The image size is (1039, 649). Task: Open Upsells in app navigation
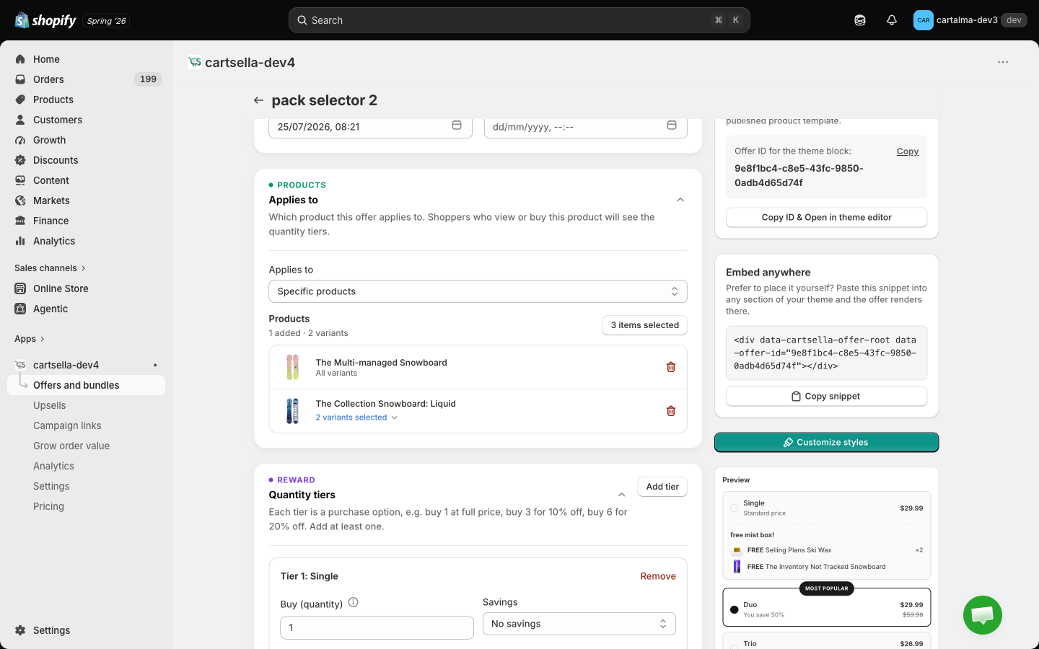[x=49, y=405]
